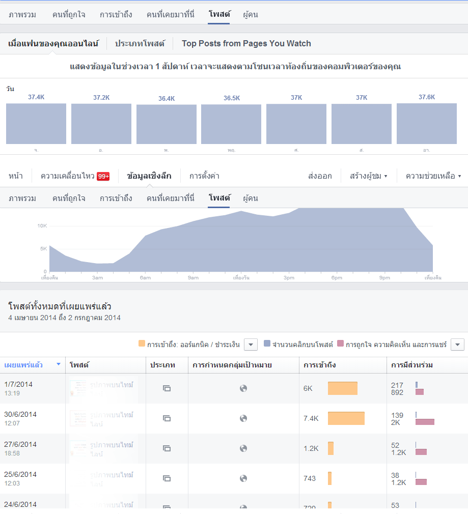Viewport: 468px width, 514px height.
Task: Click globe targeting icon for 1/7/2014 post
Action: (243, 388)
